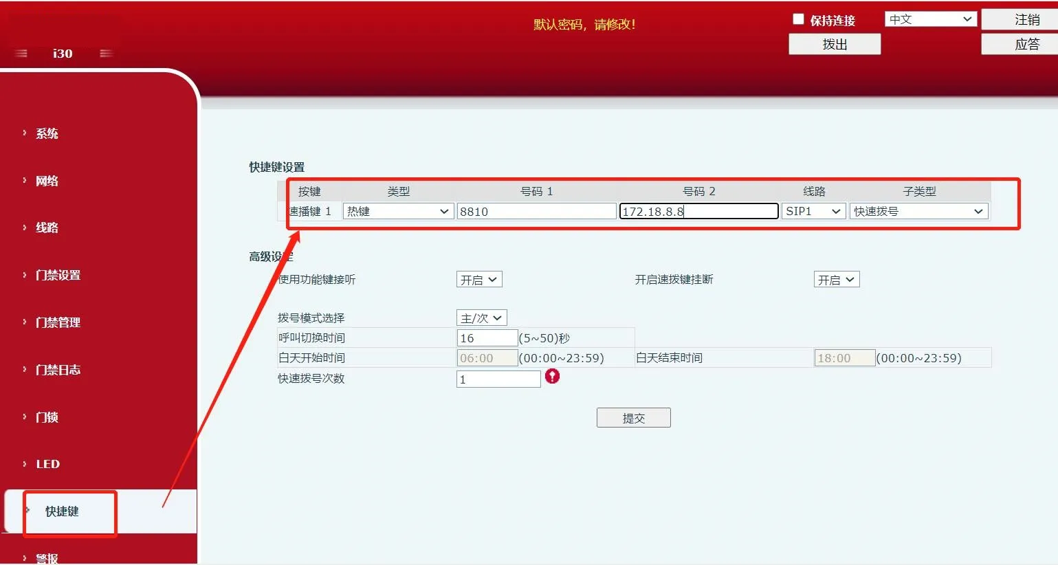Expand the 拨号模式选择 主/次 dropdown
The image size is (1058, 565).
[481, 318]
